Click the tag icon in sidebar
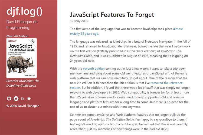The image size is (203, 135). pyautogui.click(x=29, y=99)
